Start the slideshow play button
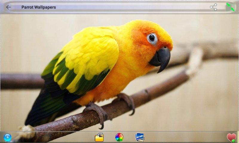Image resolution: width=239 pixels, height=143 pixels. coord(7,138)
